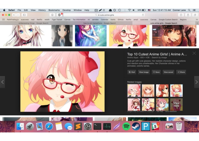
Task: Open the History menu
Action: [42, 10]
